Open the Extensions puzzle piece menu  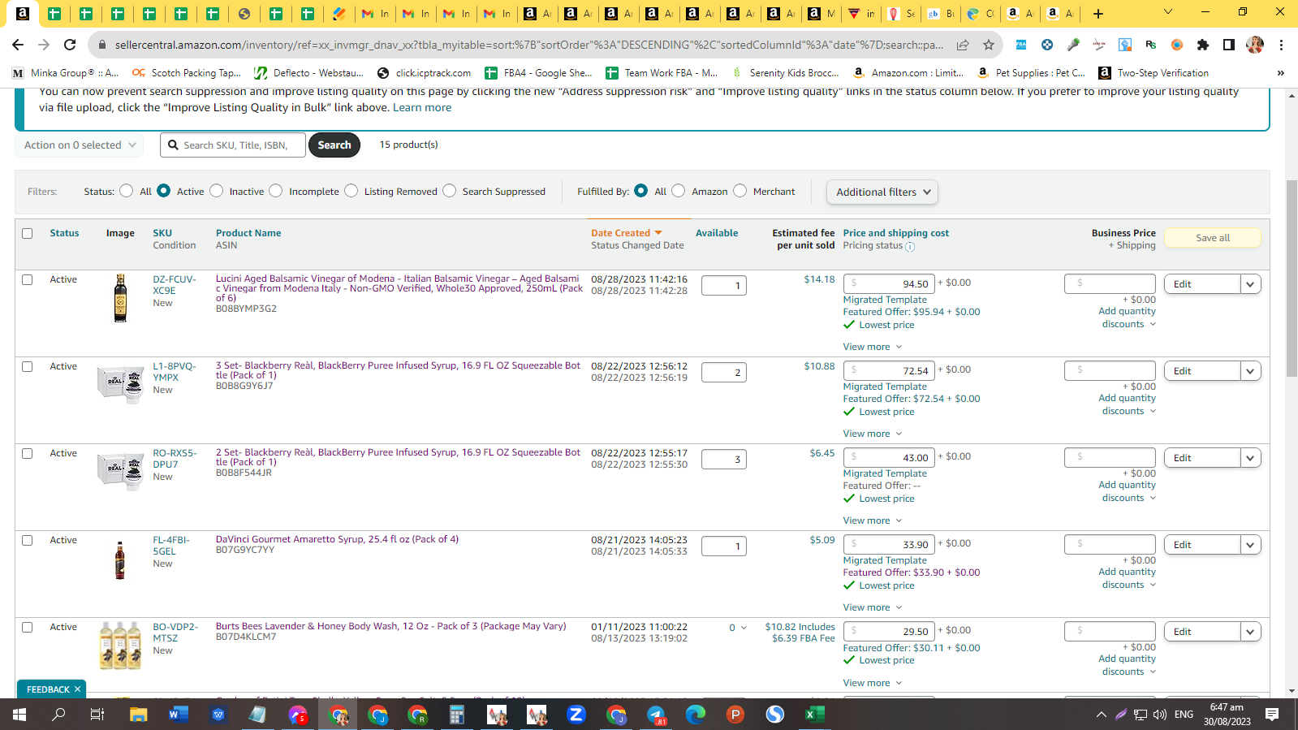pos(1203,45)
